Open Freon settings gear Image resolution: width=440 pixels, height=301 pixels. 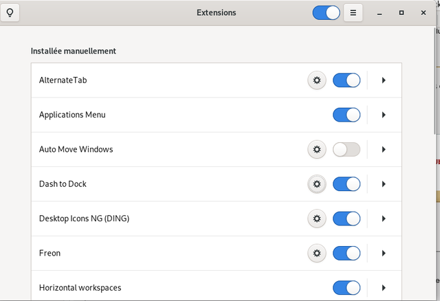317,254
